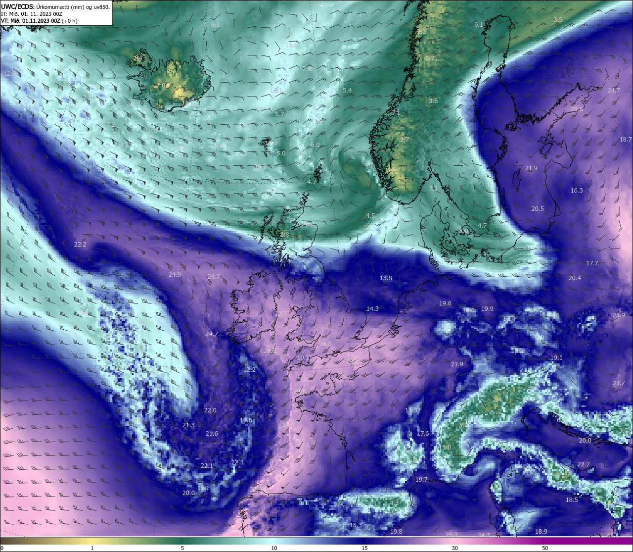Click the 3.5 value in top right corner
The width and height of the screenshot is (633, 552).
point(557,20)
